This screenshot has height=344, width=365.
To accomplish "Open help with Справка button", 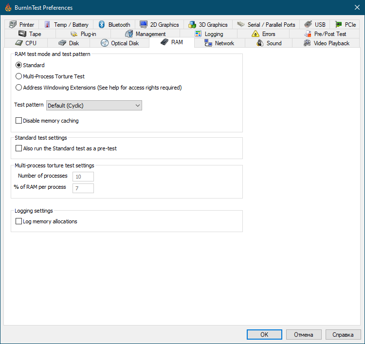I will tap(343, 335).
